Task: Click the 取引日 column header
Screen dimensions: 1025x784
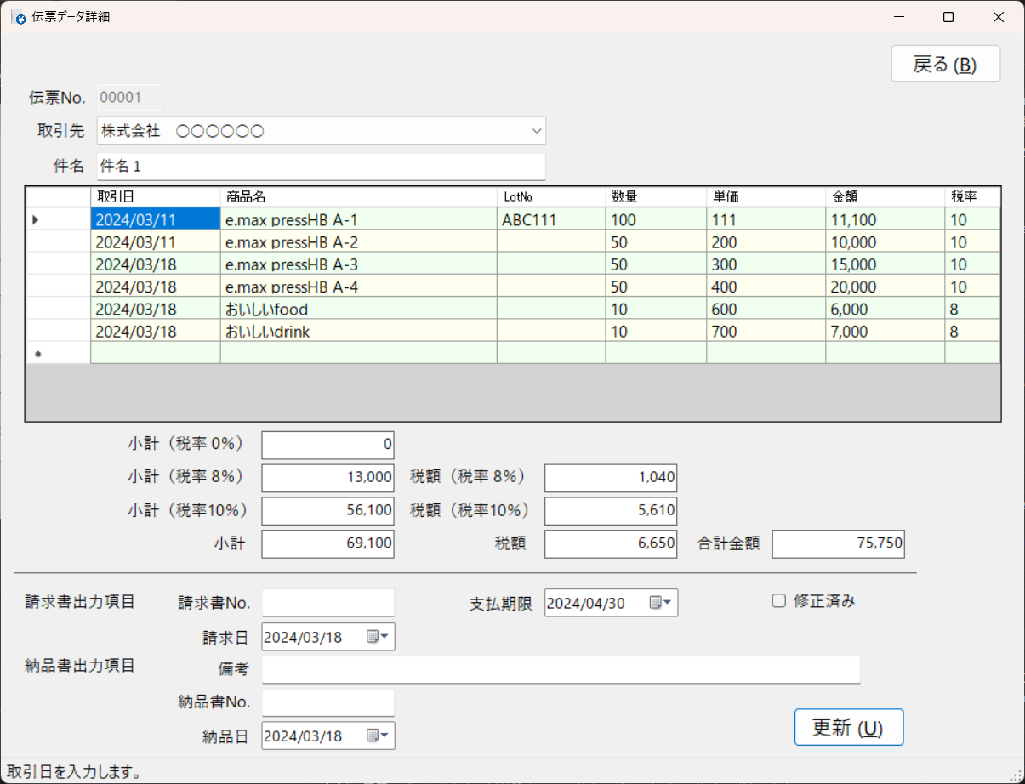Action: [156, 197]
